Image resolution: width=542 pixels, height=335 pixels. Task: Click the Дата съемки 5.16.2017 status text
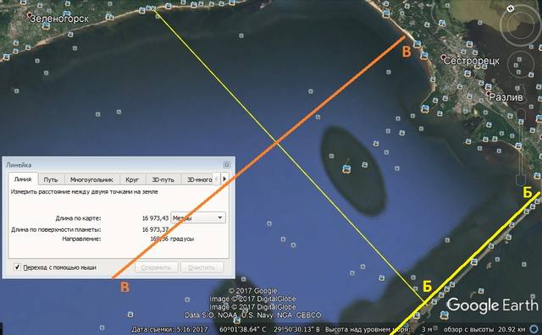[169, 329]
